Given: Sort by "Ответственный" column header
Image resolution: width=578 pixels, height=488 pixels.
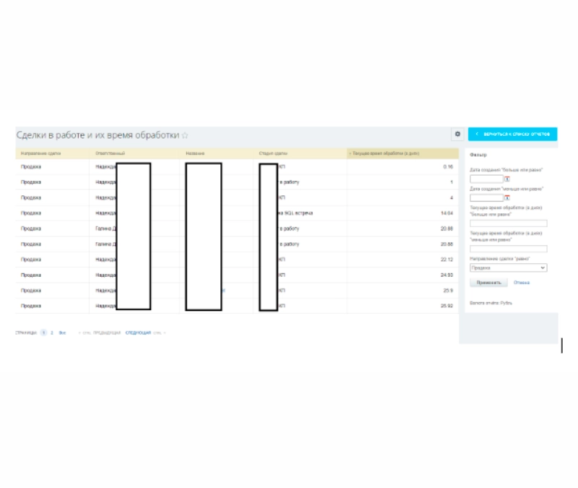Looking at the screenshot, I should [x=111, y=153].
